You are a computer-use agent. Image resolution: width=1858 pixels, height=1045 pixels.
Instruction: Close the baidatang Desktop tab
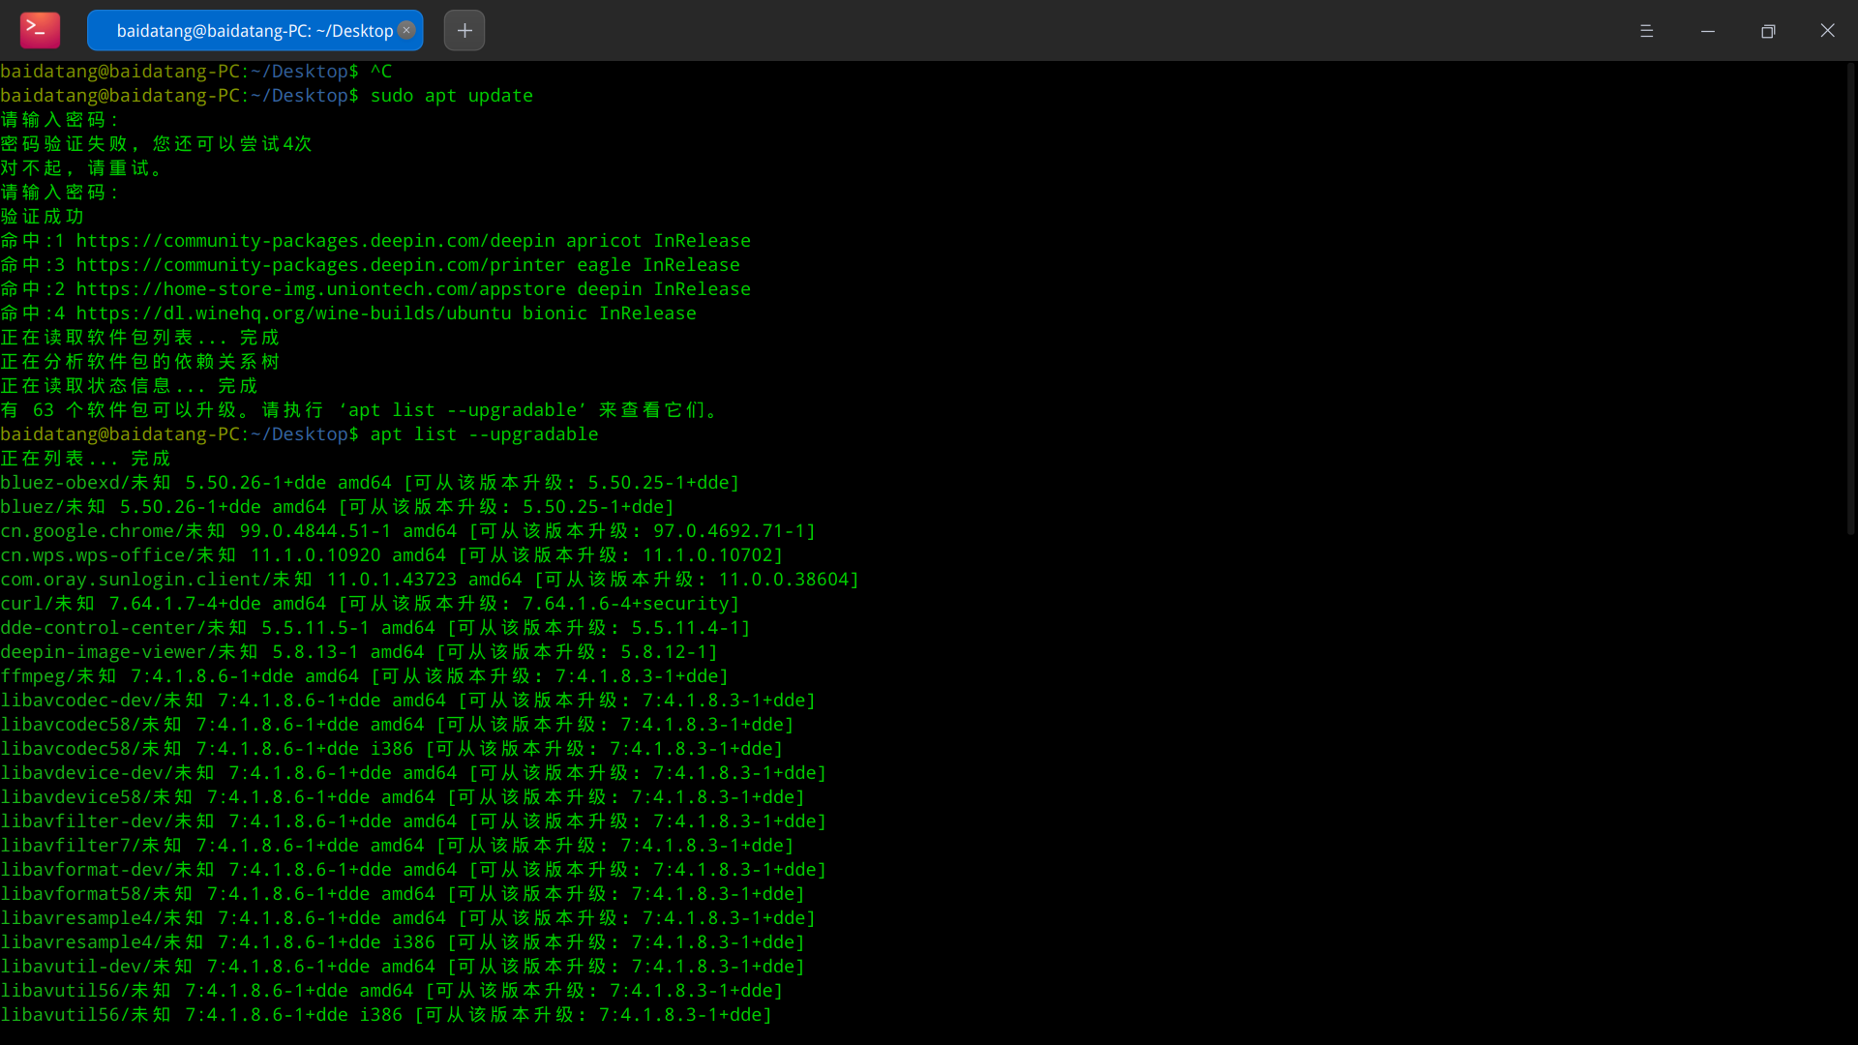tap(406, 30)
